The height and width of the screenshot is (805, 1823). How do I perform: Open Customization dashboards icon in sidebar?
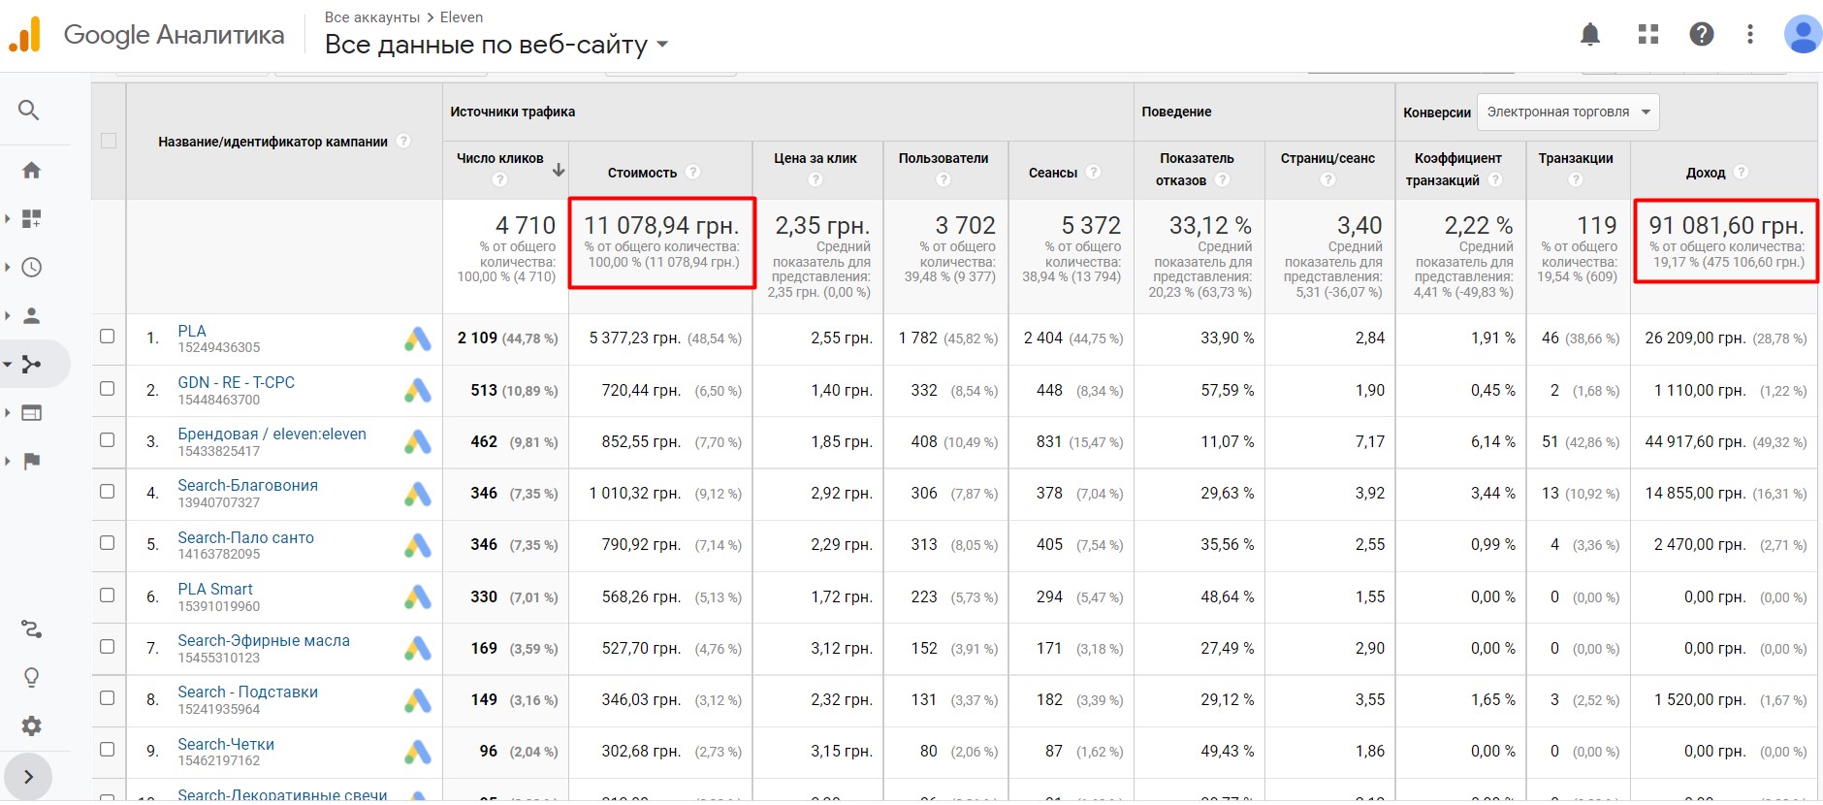pyautogui.click(x=31, y=219)
